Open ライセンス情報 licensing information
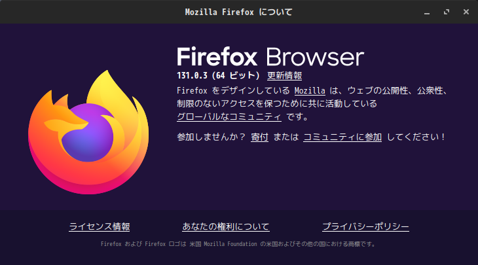 pyautogui.click(x=100, y=226)
